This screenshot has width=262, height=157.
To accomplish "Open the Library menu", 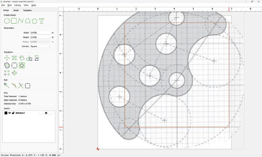I will 17,5.
